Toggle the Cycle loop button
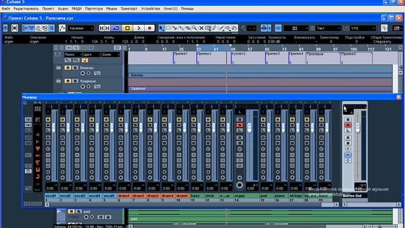Screen dimensions: 405x228 pyautogui.click(x=116, y=28)
